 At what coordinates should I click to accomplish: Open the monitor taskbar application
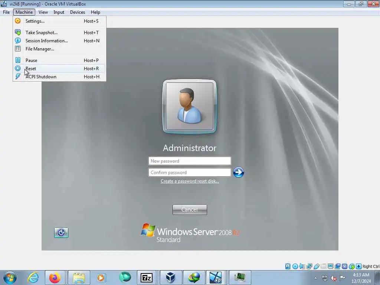240,278
